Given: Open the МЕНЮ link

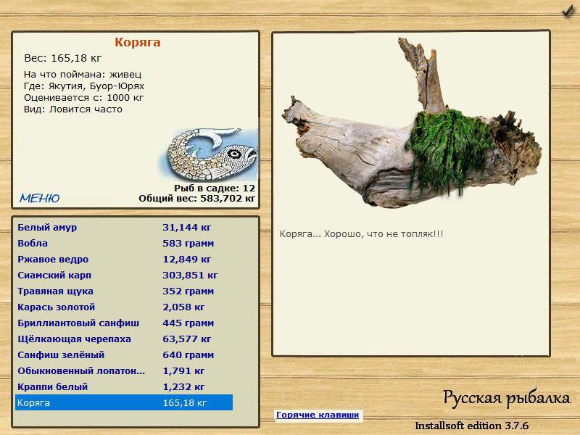Looking at the screenshot, I should point(39,198).
